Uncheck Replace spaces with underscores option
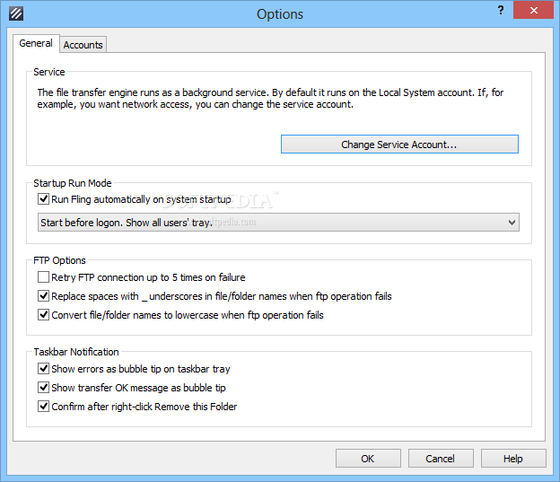The width and height of the screenshot is (560, 482). [x=44, y=296]
